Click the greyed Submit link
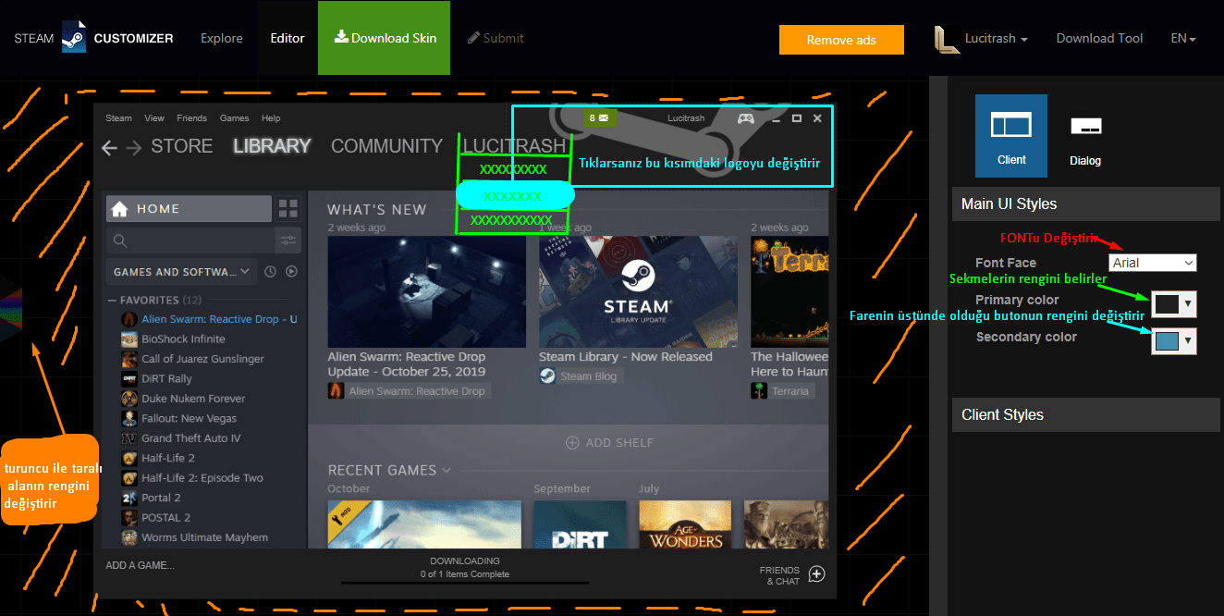This screenshot has height=616, width=1224. [496, 38]
